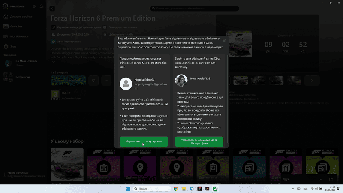This screenshot has width=343, height=193.
Task: Open Telegram from the taskbar
Action: coord(192,189)
